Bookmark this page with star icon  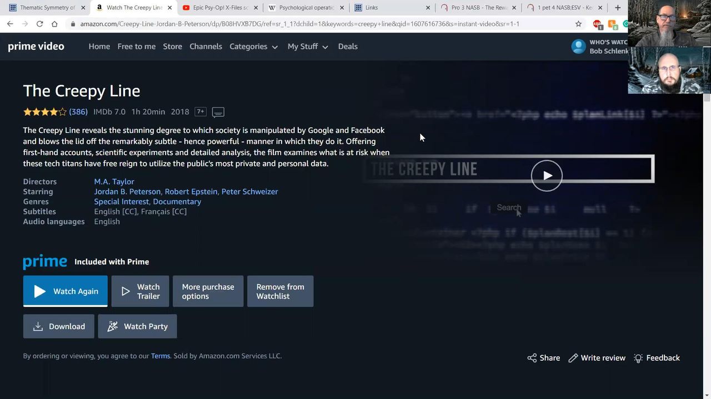pos(578,24)
